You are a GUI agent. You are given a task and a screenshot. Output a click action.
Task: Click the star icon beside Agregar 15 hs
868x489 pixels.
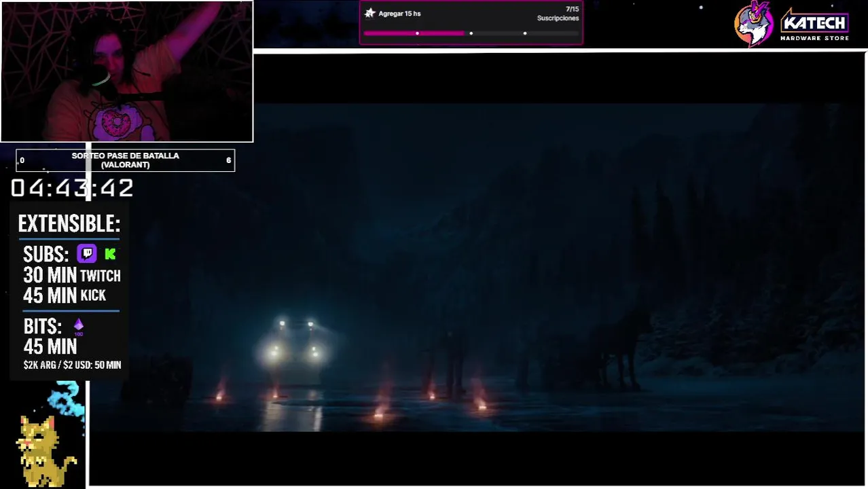370,13
